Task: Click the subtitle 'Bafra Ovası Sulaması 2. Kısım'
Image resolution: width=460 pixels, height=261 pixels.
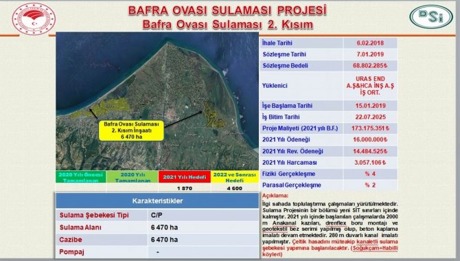Action: [228, 25]
